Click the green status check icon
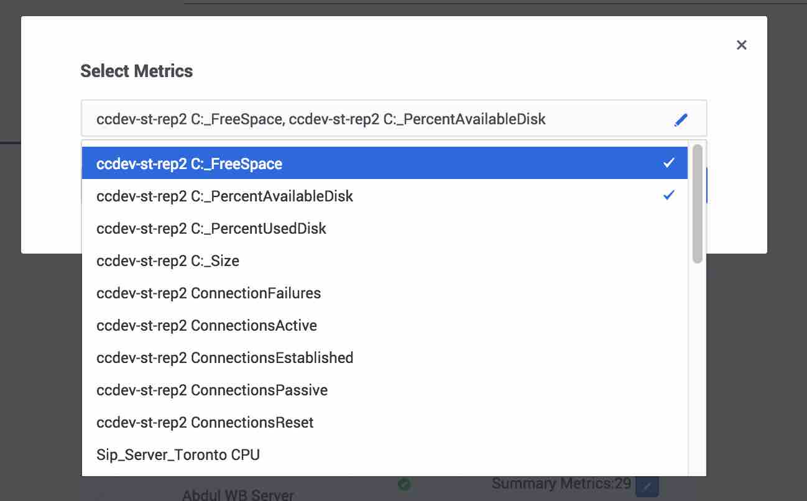Screen dimensions: 807x501 pyautogui.click(x=404, y=484)
